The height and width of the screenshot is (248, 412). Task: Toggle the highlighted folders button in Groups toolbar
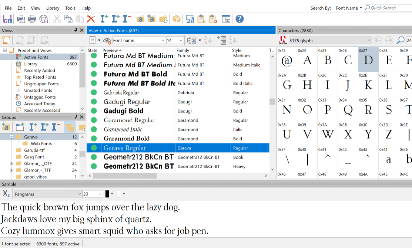tap(69, 127)
